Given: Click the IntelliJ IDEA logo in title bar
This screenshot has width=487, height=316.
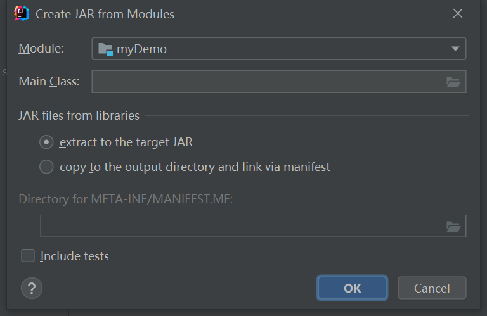Looking at the screenshot, I should pos(22,13).
